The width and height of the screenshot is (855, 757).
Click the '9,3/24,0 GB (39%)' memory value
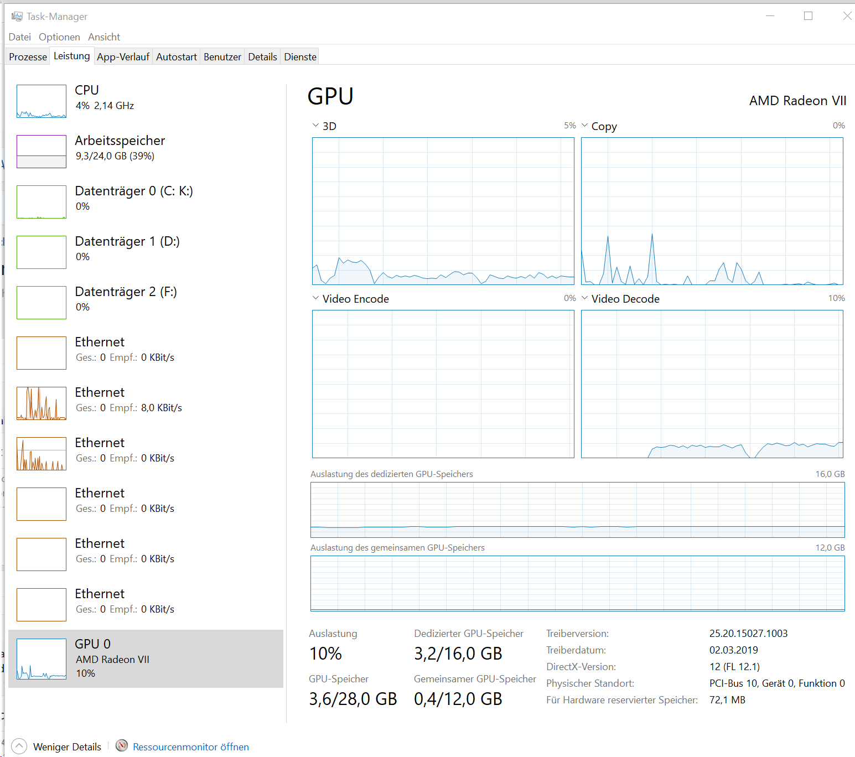tap(115, 156)
